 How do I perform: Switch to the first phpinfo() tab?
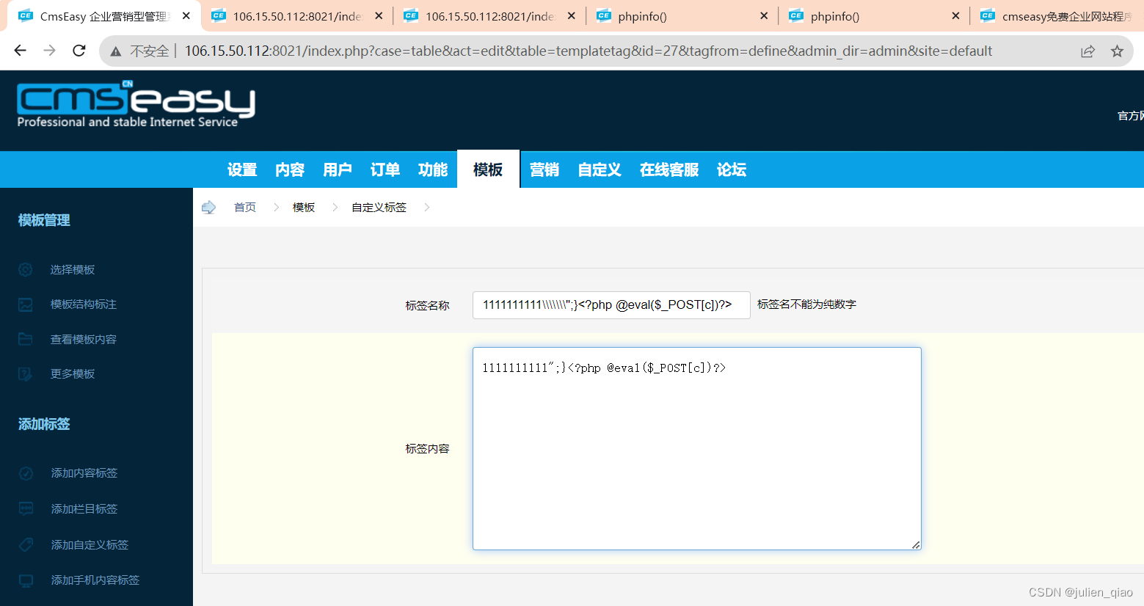click(682, 16)
